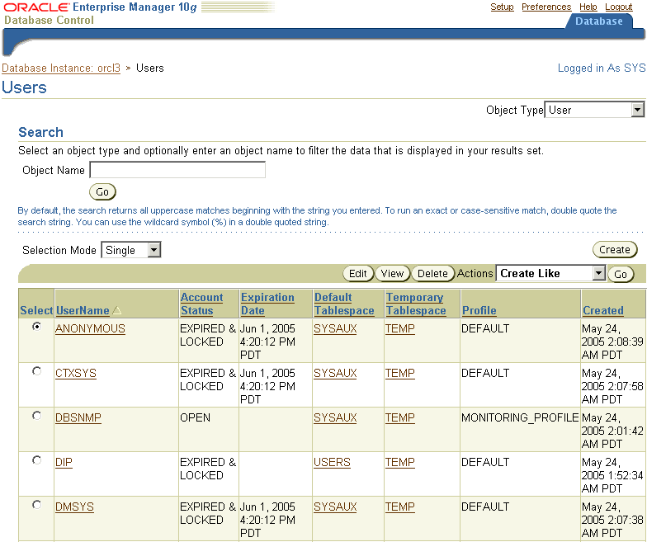647x542 pixels.
Task: Click the Edit button
Action: pos(357,274)
